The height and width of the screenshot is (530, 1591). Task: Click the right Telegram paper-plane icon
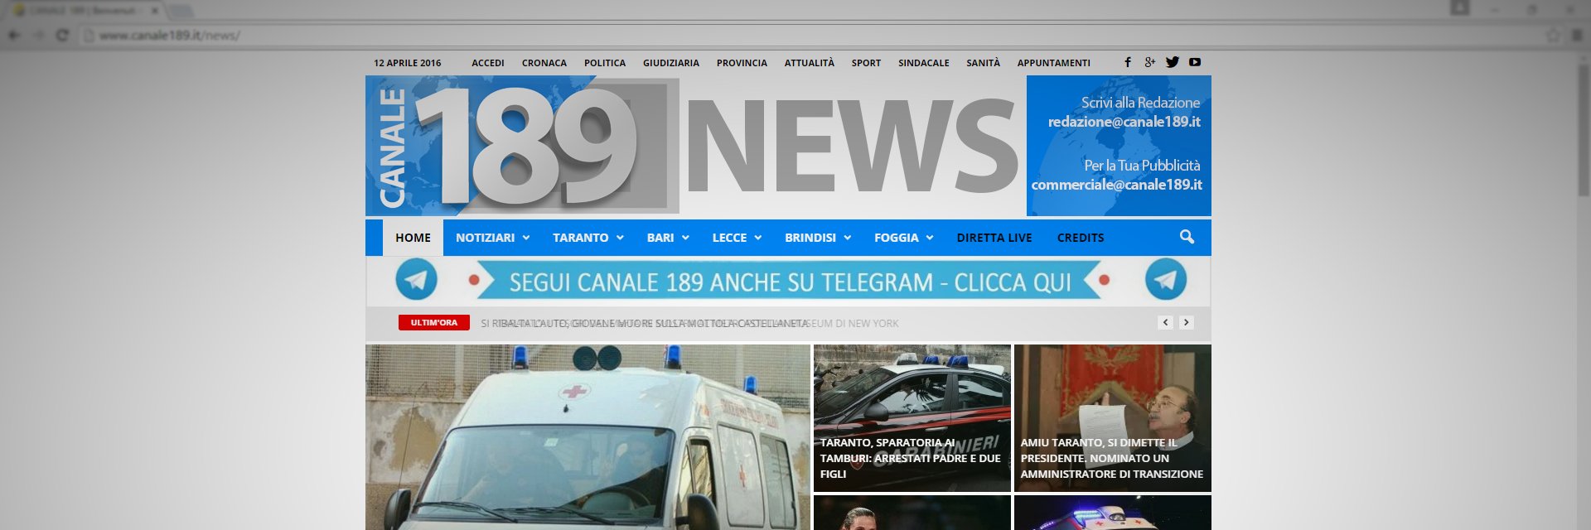tap(1165, 280)
